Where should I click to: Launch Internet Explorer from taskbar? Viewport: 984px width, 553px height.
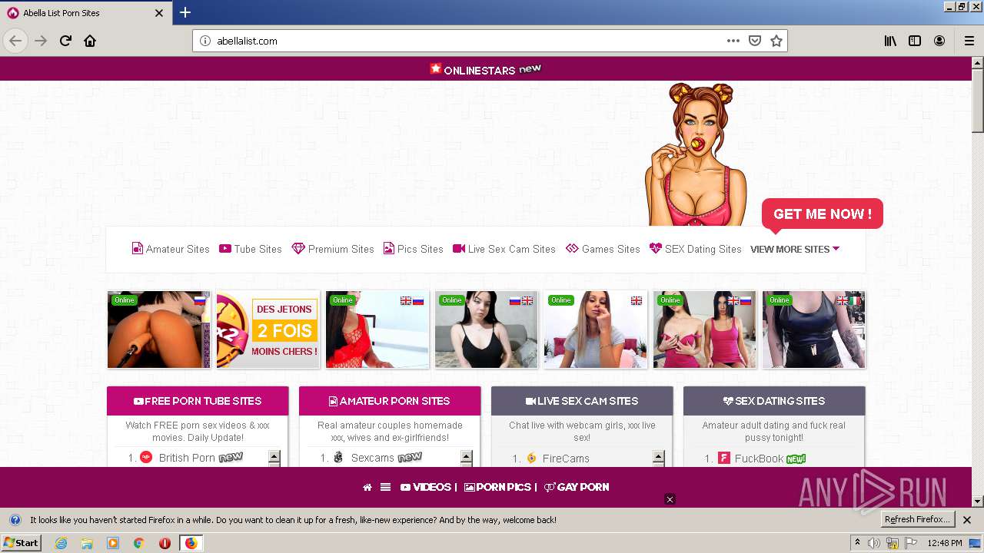click(x=61, y=543)
